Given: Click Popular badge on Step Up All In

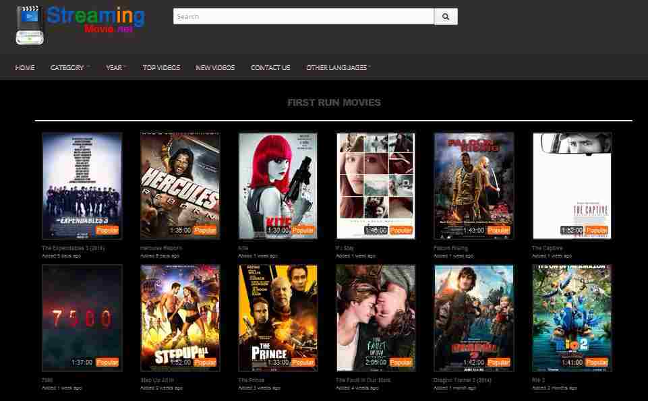Looking at the screenshot, I should tap(206, 363).
